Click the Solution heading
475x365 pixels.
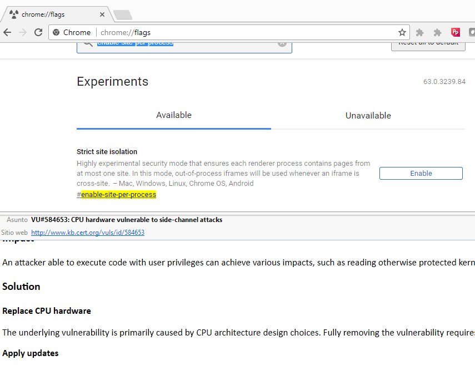21,287
